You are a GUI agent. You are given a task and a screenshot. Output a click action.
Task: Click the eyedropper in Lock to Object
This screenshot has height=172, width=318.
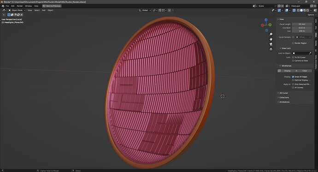click(x=310, y=53)
